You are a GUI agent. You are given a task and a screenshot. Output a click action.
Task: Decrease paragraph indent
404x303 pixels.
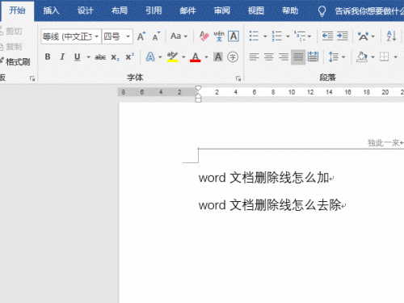point(327,36)
